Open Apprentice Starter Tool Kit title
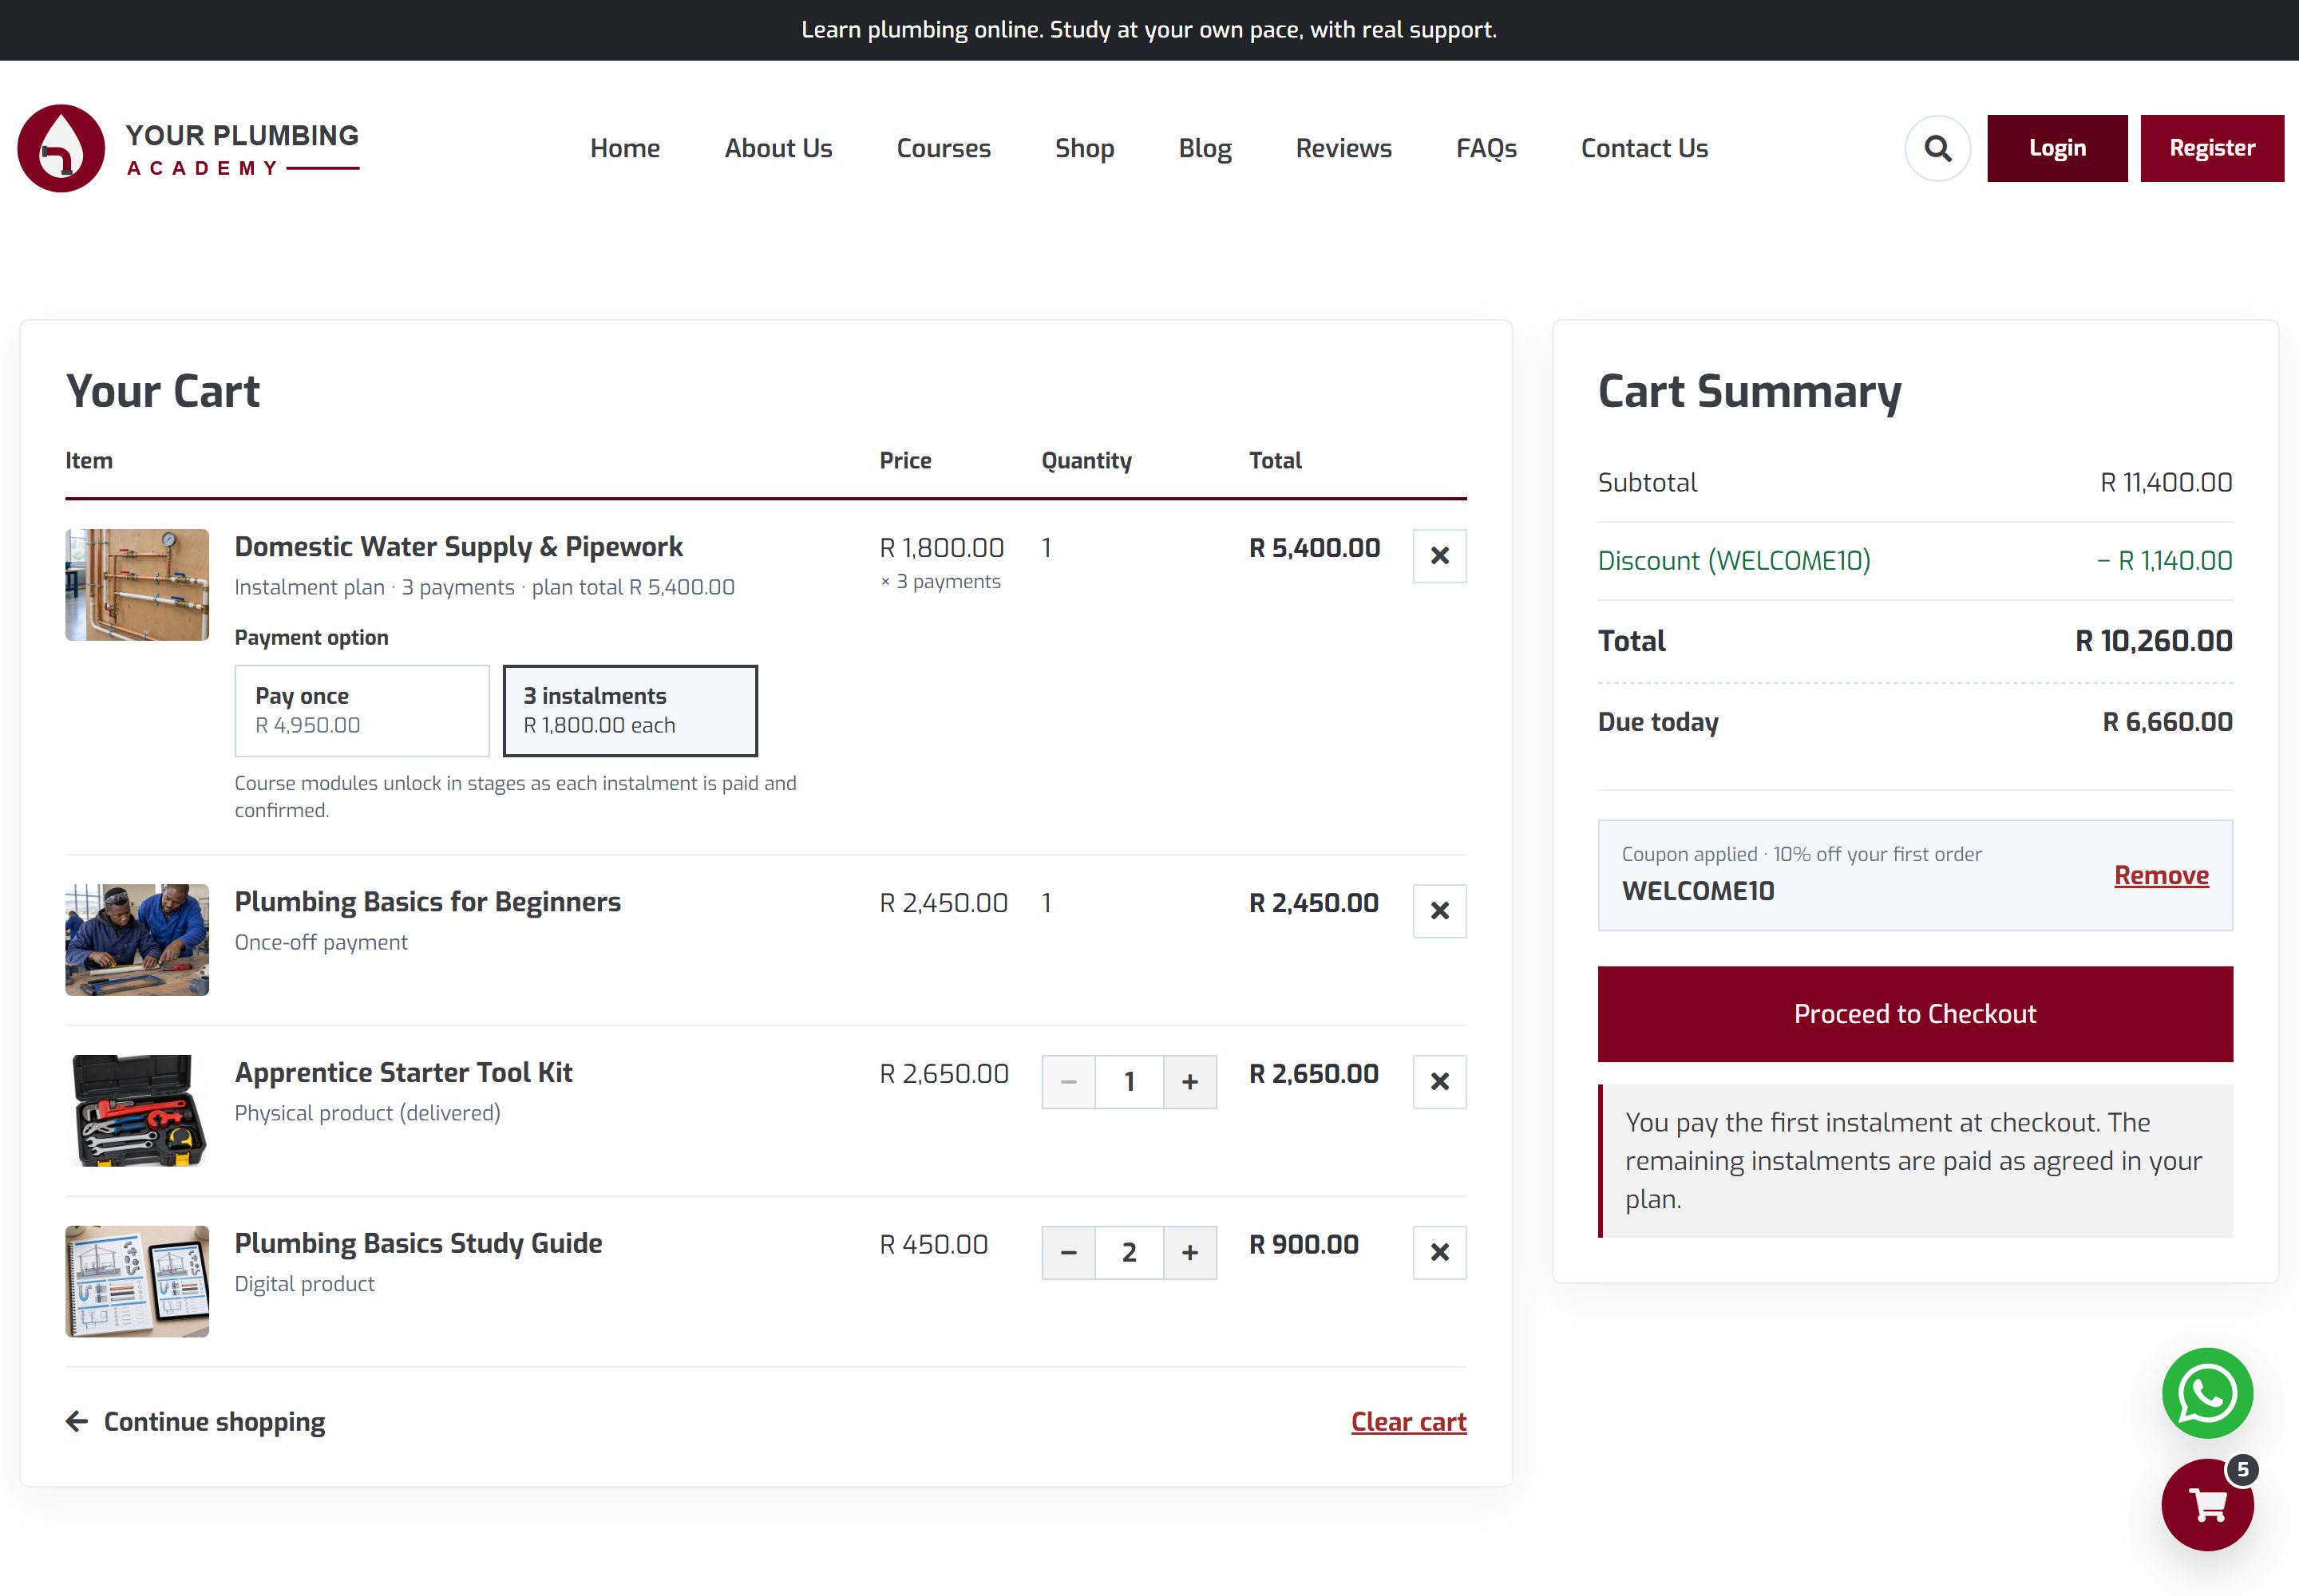 tap(403, 1073)
